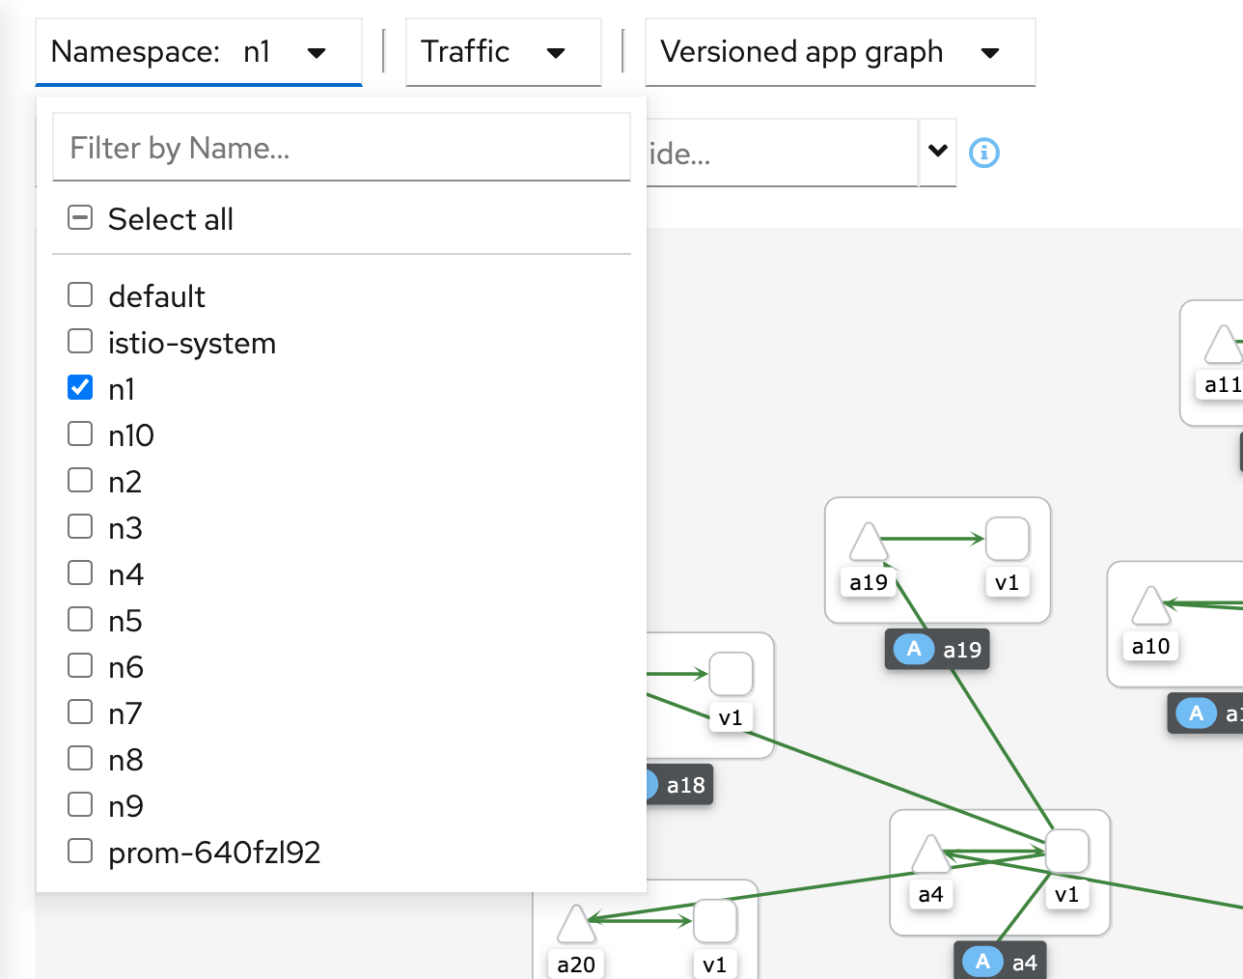Select the a4 v1 workload square node
This screenshot has height=979, width=1243.
[1067, 852]
